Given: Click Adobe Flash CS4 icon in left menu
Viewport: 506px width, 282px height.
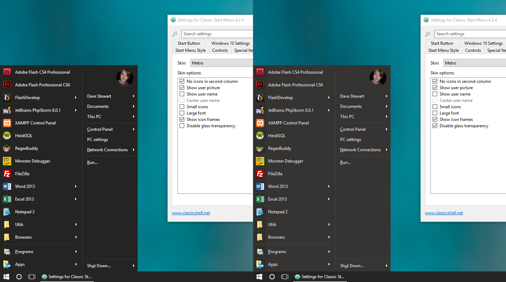Looking at the screenshot, I should [7, 72].
